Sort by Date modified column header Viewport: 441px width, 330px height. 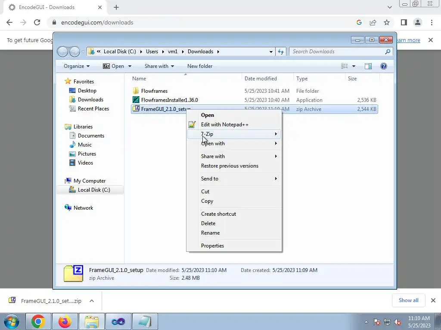[261, 79]
